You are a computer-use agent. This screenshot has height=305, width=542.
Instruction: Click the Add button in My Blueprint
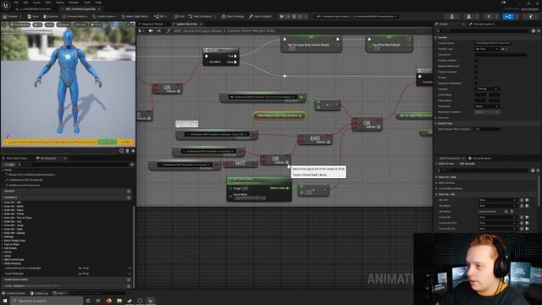click(x=9, y=164)
